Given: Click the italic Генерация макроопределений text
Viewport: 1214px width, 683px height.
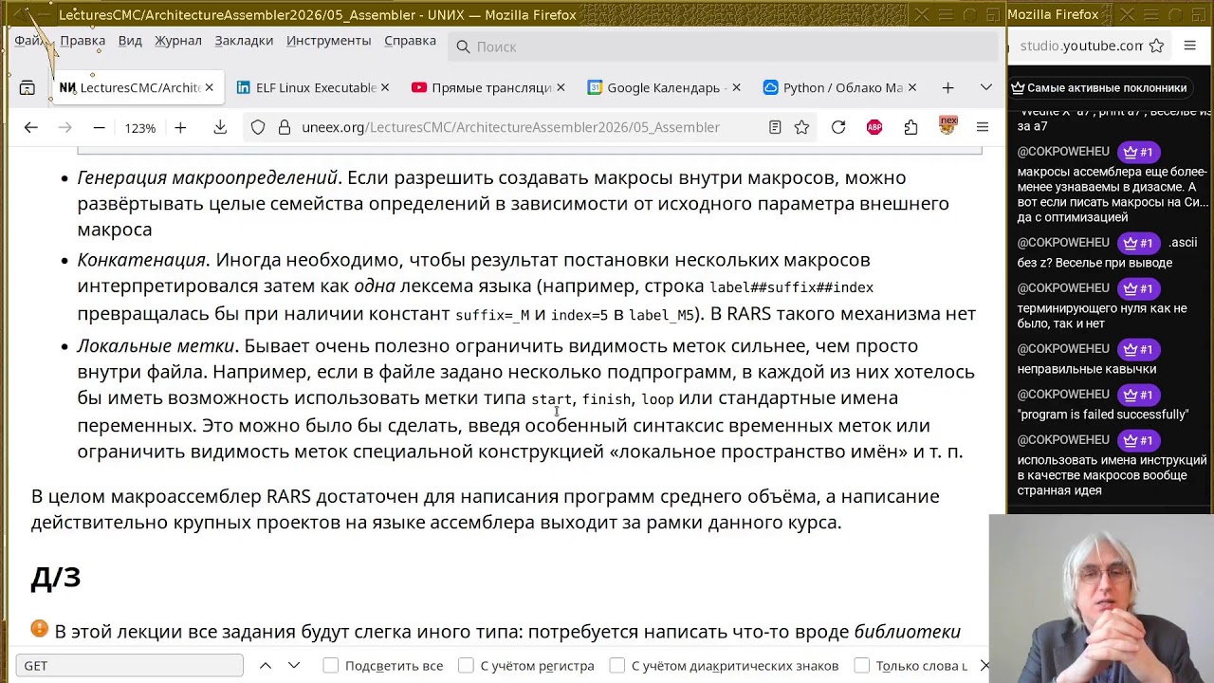Looking at the screenshot, I should click(207, 177).
